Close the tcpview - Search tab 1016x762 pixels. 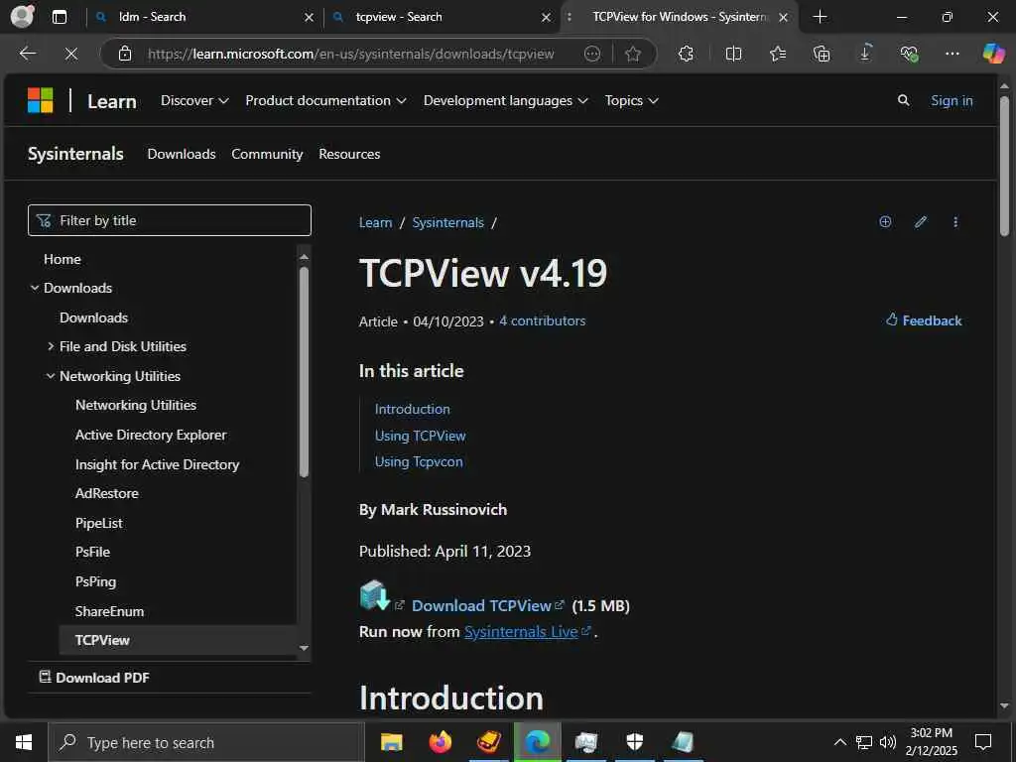tap(547, 18)
